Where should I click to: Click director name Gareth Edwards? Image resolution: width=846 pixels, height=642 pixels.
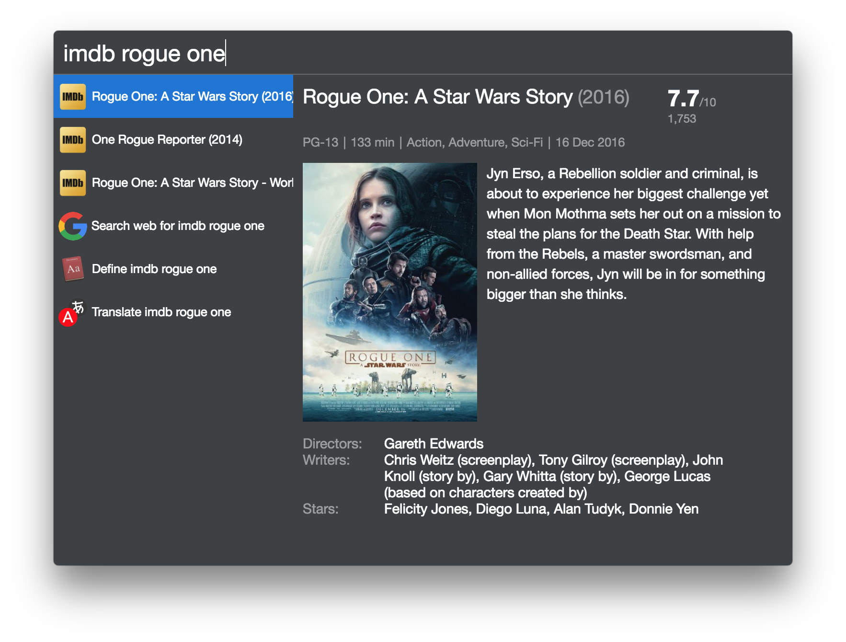(434, 444)
